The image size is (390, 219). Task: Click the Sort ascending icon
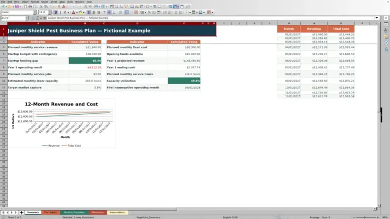click(x=116, y=7)
